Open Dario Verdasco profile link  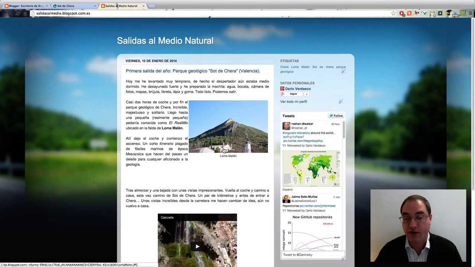pyautogui.click(x=298, y=89)
